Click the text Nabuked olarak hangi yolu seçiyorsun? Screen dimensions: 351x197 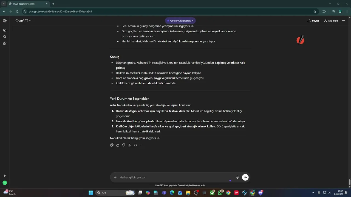(x=135, y=138)
